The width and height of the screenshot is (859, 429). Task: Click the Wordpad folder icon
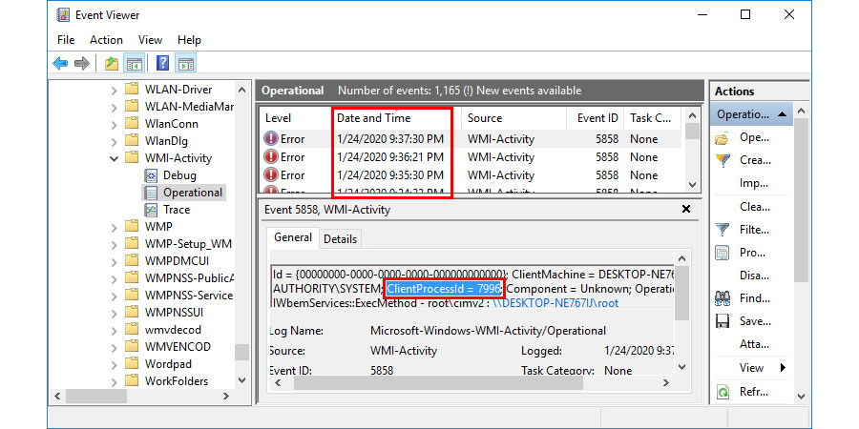tap(132, 363)
